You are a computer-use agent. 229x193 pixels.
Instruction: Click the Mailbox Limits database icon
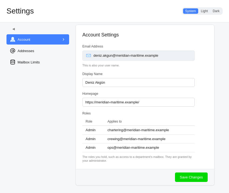coord(13,62)
